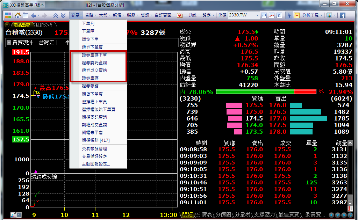The height and width of the screenshot is (220, 358).
Task: Click the left blue arrow beside bottom tabs
Action: (331, 215)
